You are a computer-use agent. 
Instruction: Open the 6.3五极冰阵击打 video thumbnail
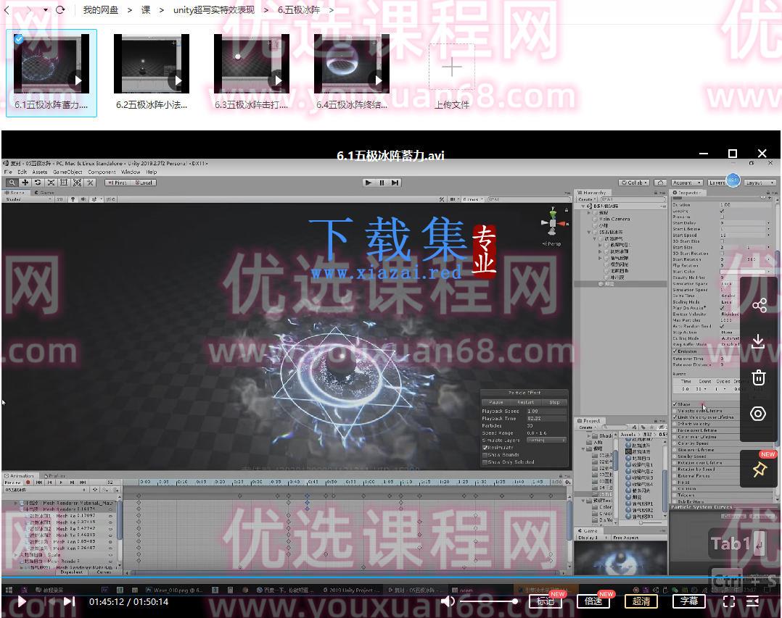(251, 64)
